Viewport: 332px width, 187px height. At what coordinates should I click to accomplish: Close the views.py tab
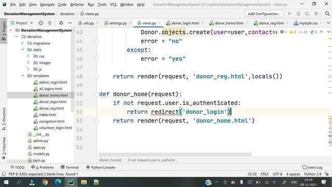coord(159,23)
